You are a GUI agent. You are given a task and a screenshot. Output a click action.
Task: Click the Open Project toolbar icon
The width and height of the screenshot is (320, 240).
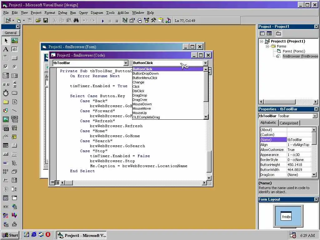38,20
